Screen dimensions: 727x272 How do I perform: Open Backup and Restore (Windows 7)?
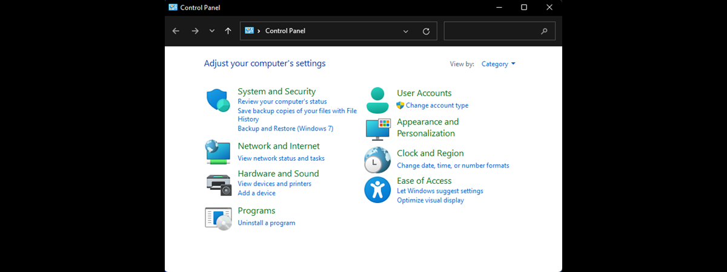click(285, 129)
